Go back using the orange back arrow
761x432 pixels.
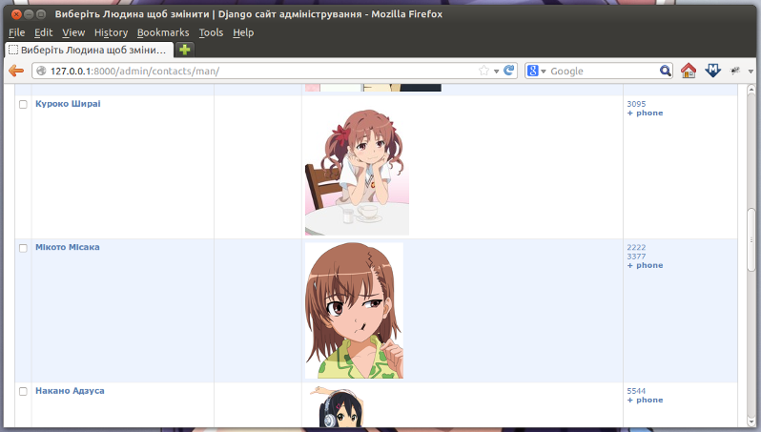16,71
